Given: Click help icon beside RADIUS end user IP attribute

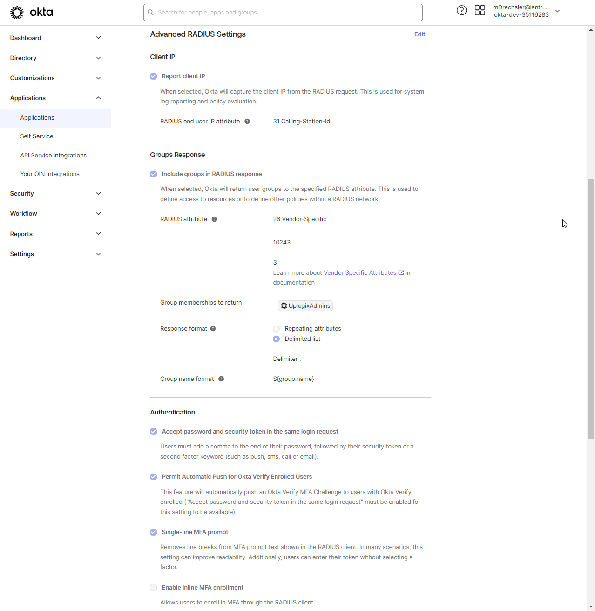Looking at the screenshot, I should click(x=247, y=122).
